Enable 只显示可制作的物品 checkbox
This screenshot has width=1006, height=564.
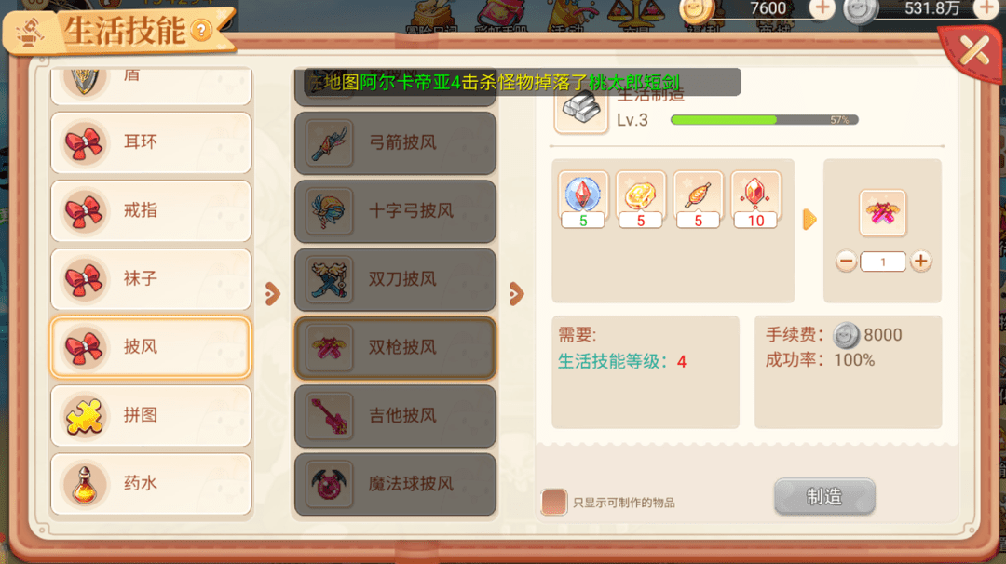(553, 502)
